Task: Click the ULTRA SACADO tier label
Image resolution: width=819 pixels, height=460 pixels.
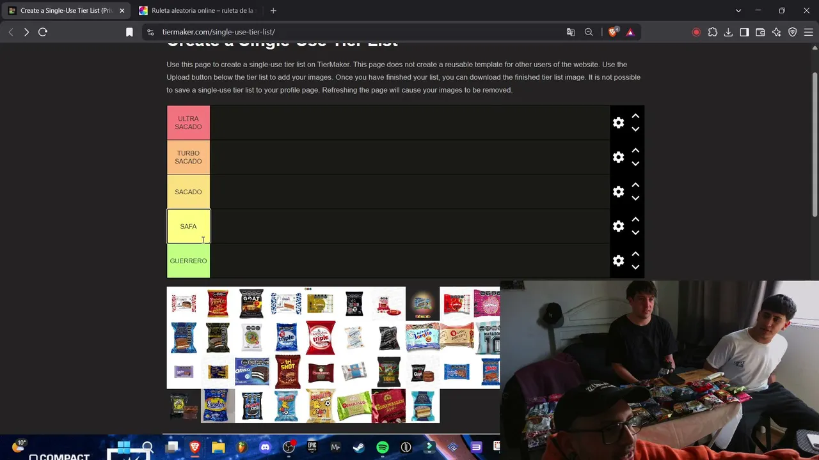Action: (x=188, y=123)
